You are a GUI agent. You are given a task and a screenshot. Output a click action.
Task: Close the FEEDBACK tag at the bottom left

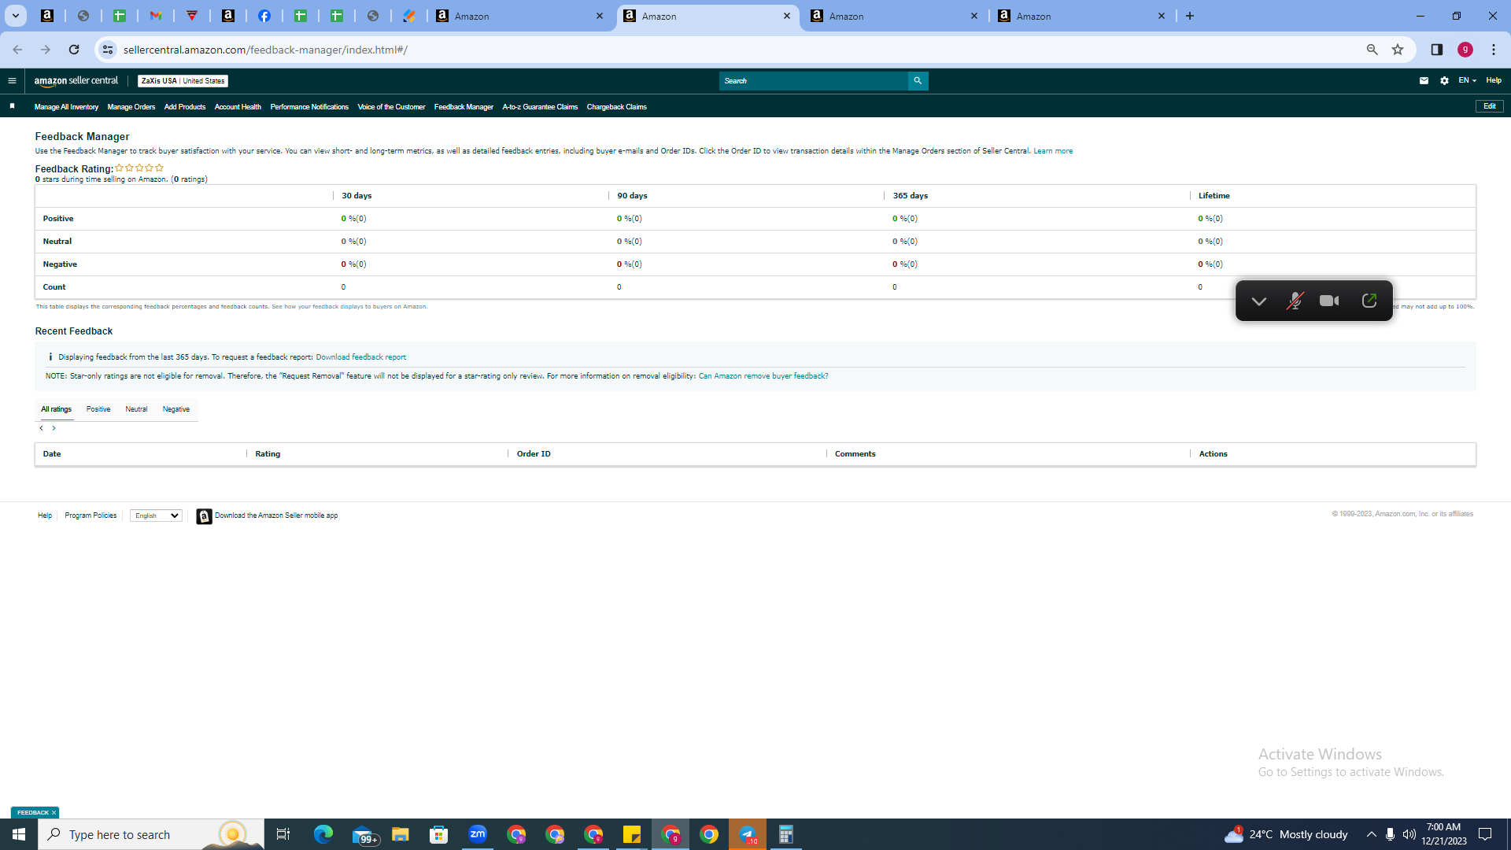pos(54,812)
